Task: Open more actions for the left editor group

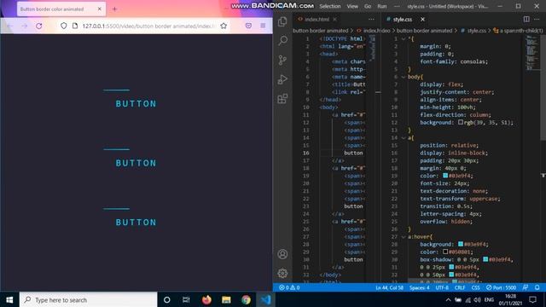Action: tap(372, 19)
